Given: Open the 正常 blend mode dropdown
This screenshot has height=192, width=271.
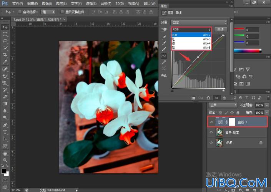Looking at the screenshot, I should pos(223,105).
